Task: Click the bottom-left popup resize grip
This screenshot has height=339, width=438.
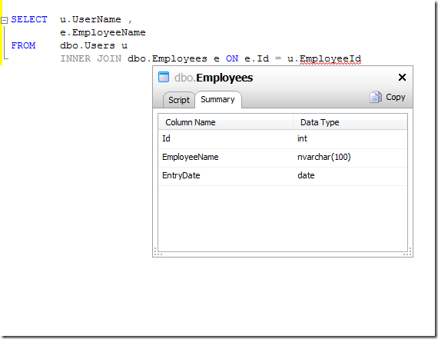Action: [x=158, y=252]
